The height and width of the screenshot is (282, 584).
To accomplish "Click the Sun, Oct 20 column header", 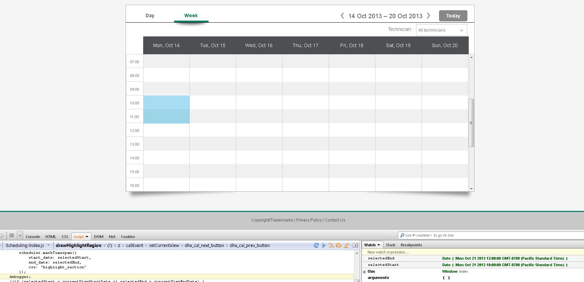I will [x=445, y=45].
